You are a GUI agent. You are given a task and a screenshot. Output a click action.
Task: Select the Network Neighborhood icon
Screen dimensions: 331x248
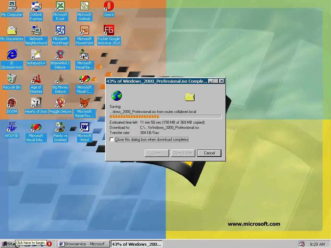point(36,35)
